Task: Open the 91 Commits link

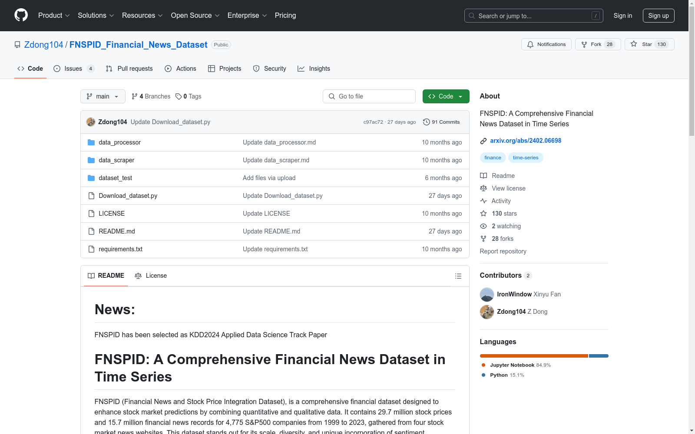Action: 441,122
